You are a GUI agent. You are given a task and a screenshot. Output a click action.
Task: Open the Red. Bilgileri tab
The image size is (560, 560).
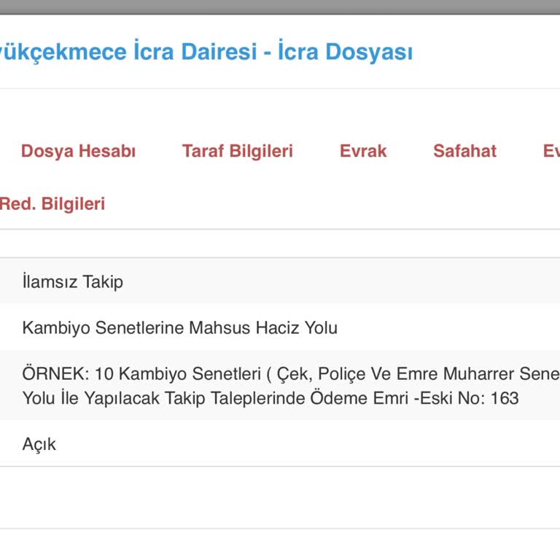pyautogui.click(x=52, y=203)
